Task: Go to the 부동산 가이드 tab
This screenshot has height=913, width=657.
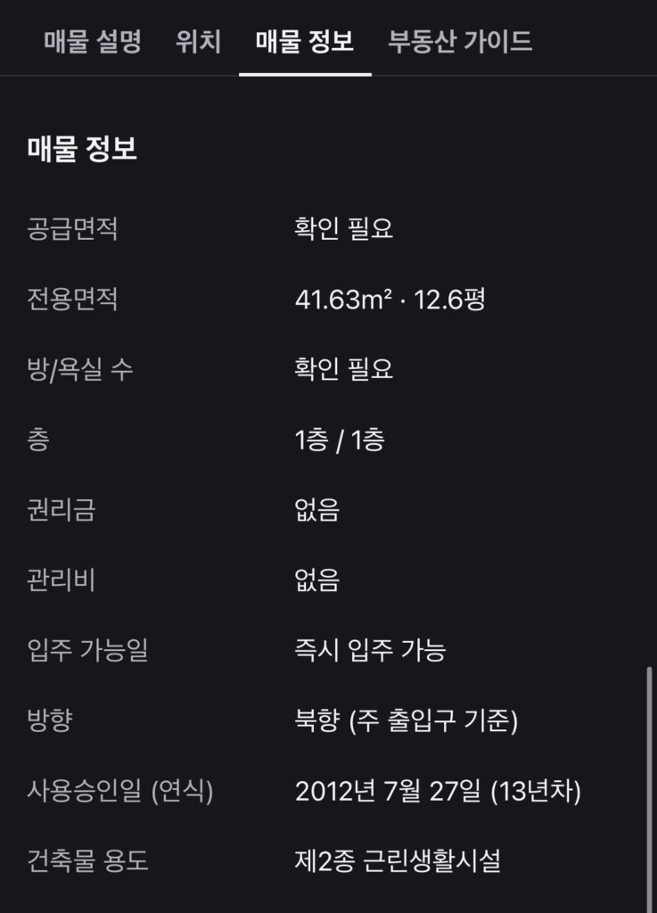Action: click(x=460, y=41)
